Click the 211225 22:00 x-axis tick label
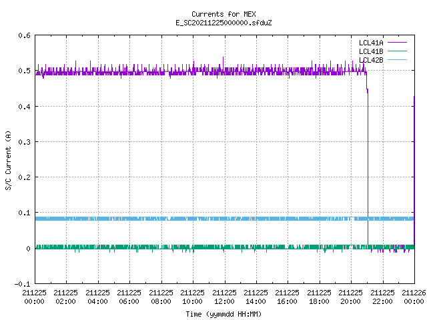Viewport: 427px width, 320px height. (382, 297)
